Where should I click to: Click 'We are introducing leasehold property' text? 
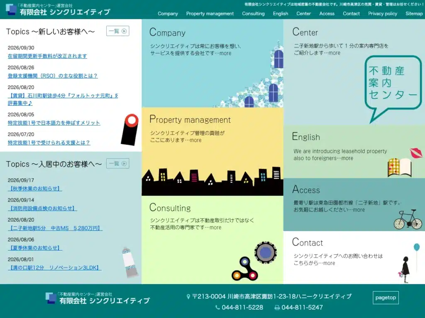(x=340, y=151)
